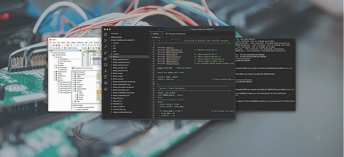Go back using the editor navigation arrow
This screenshot has width=344, height=157.
[159, 29]
